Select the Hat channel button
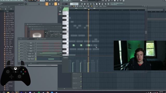166x93 pixels. (x=31, y=48)
